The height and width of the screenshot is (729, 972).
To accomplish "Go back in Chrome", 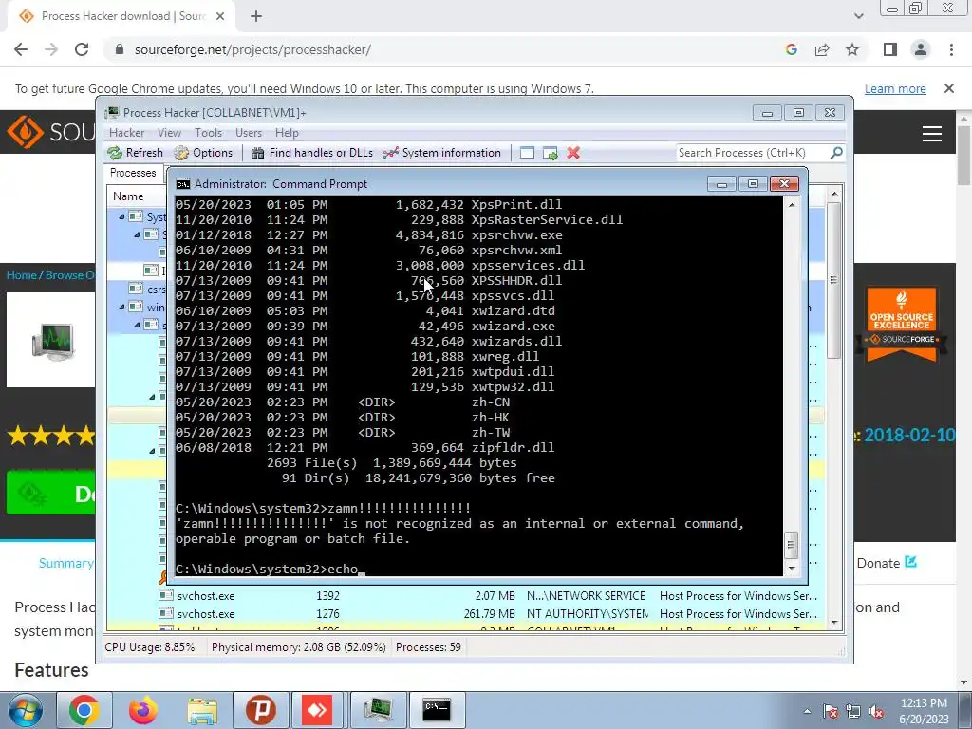I will pyautogui.click(x=21, y=49).
